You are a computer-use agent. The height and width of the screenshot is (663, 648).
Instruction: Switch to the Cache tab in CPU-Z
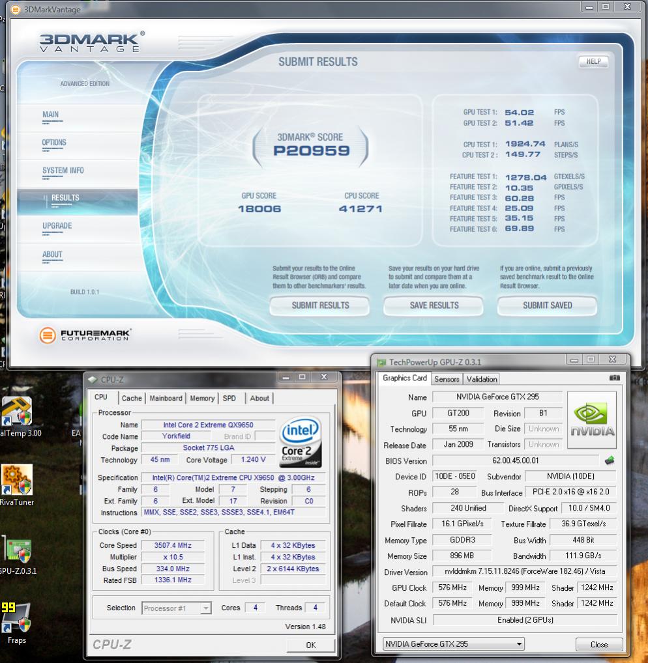tap(132, 399)
